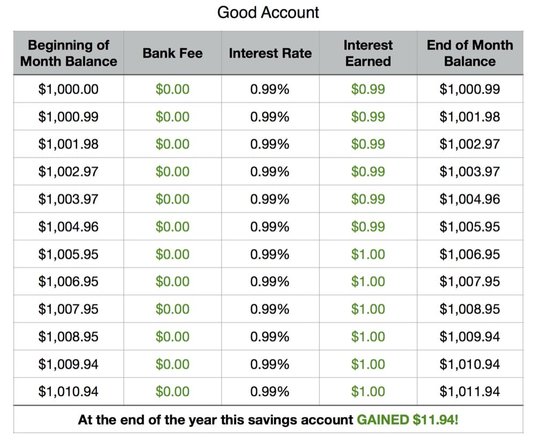The width and height of the screenshot is (535, 442).
Task: Click the GAINED $11.94! green text
Action: click(407, 420)
